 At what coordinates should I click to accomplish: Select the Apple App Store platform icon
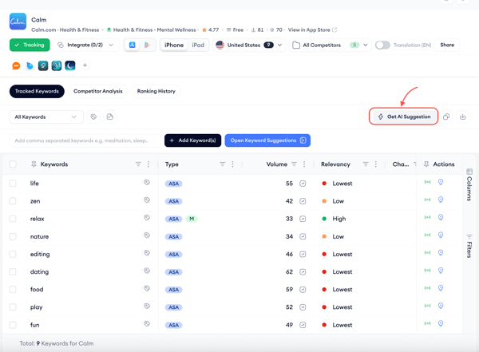(133, 45)
